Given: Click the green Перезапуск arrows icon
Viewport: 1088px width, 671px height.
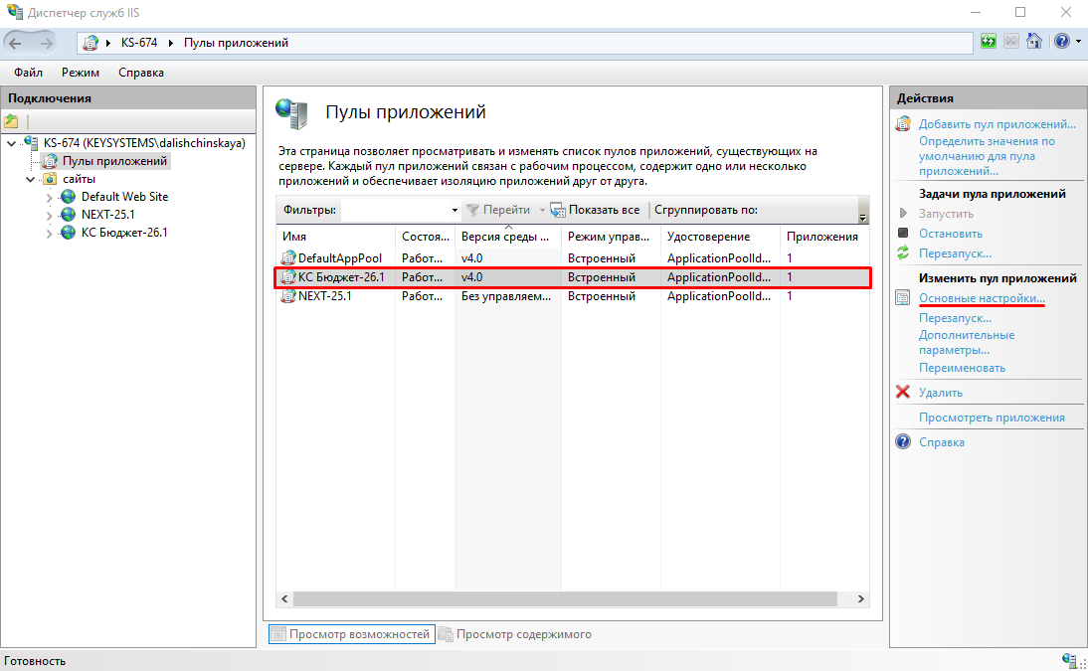Looking at the screenshot, I should pos(903,253).
